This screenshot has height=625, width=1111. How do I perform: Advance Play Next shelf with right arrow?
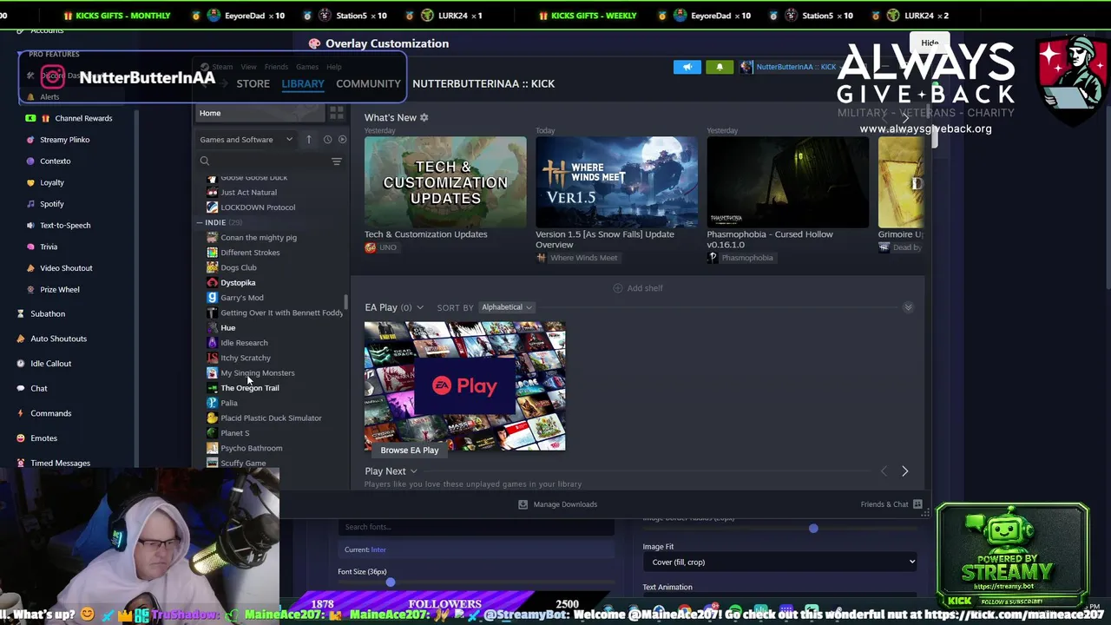click(904, 471)
